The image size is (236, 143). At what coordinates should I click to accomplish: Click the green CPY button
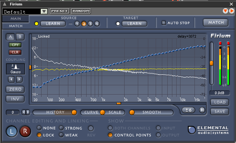[x=15, y=45]
